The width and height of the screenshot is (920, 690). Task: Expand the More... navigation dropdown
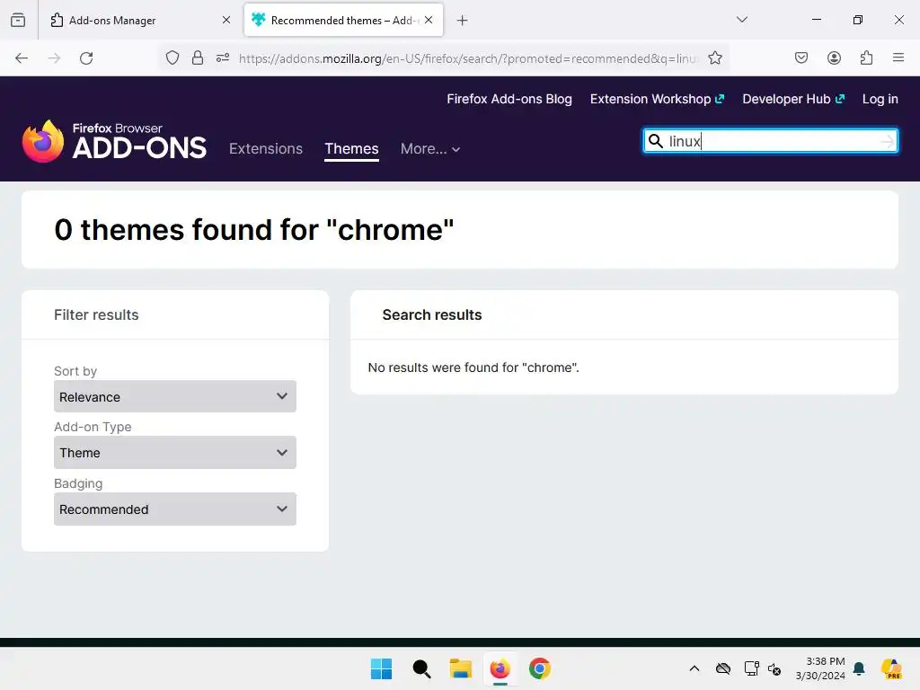tap(430, 149)
